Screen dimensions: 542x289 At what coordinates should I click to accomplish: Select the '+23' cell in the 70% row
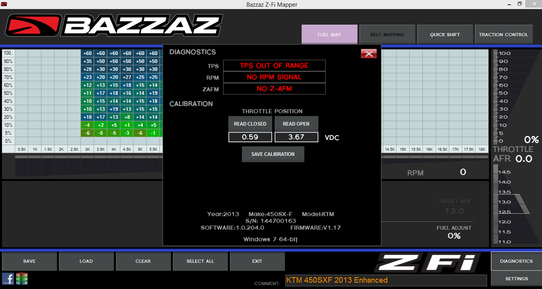tap(88, 77)
